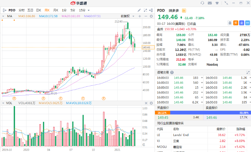Open MOGU 蘑菇街 row in ranking
The image size is (251, 152).
click(203, 147)
